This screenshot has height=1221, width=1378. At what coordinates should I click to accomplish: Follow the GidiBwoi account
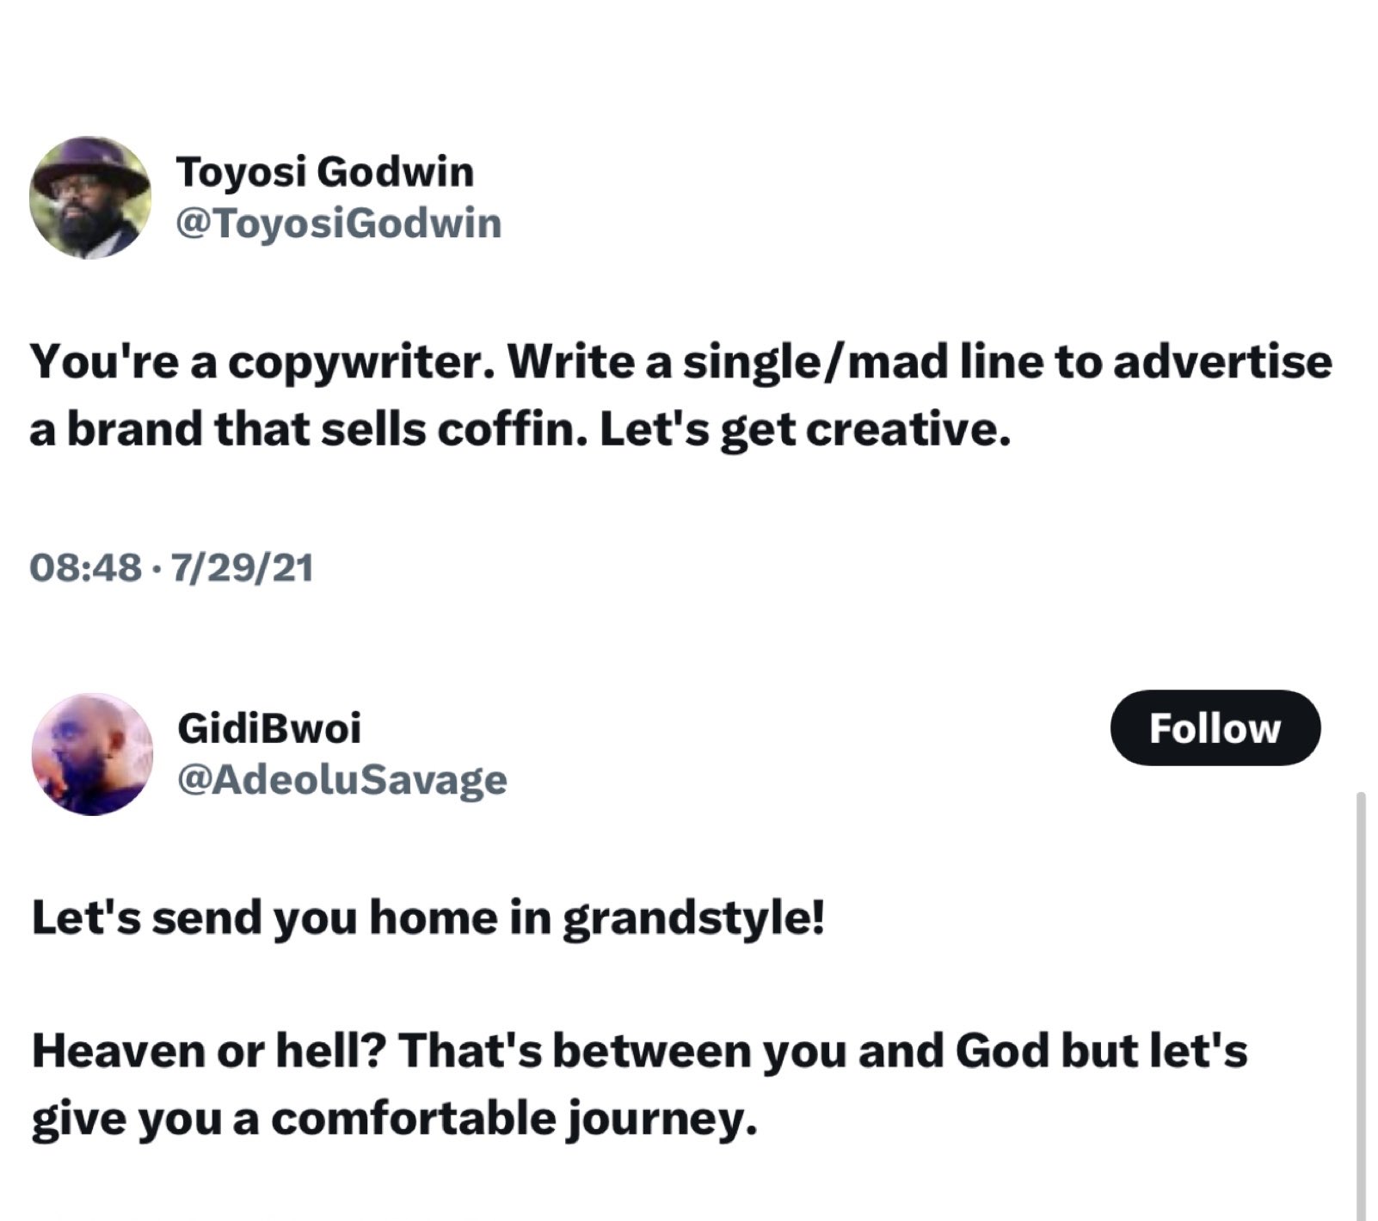(1215, 728)
